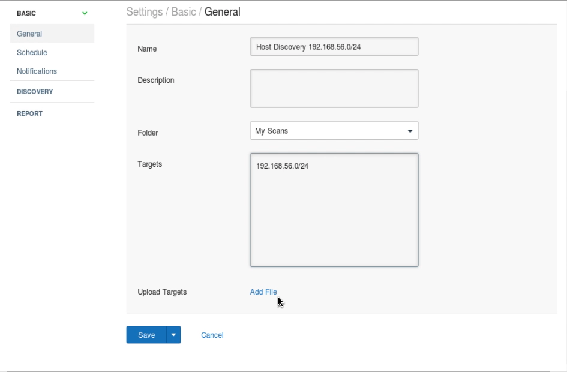Open the Schedule settings page
The height and width of the screenshot is (372, 567).
tap(32, 52)
